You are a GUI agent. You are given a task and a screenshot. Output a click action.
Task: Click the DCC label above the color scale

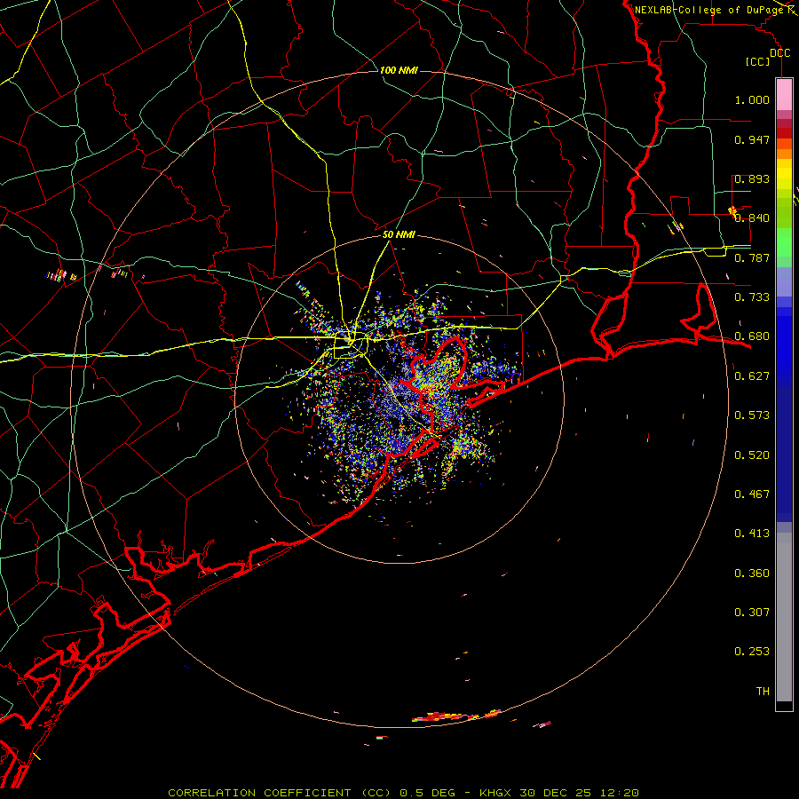point(779,53)
